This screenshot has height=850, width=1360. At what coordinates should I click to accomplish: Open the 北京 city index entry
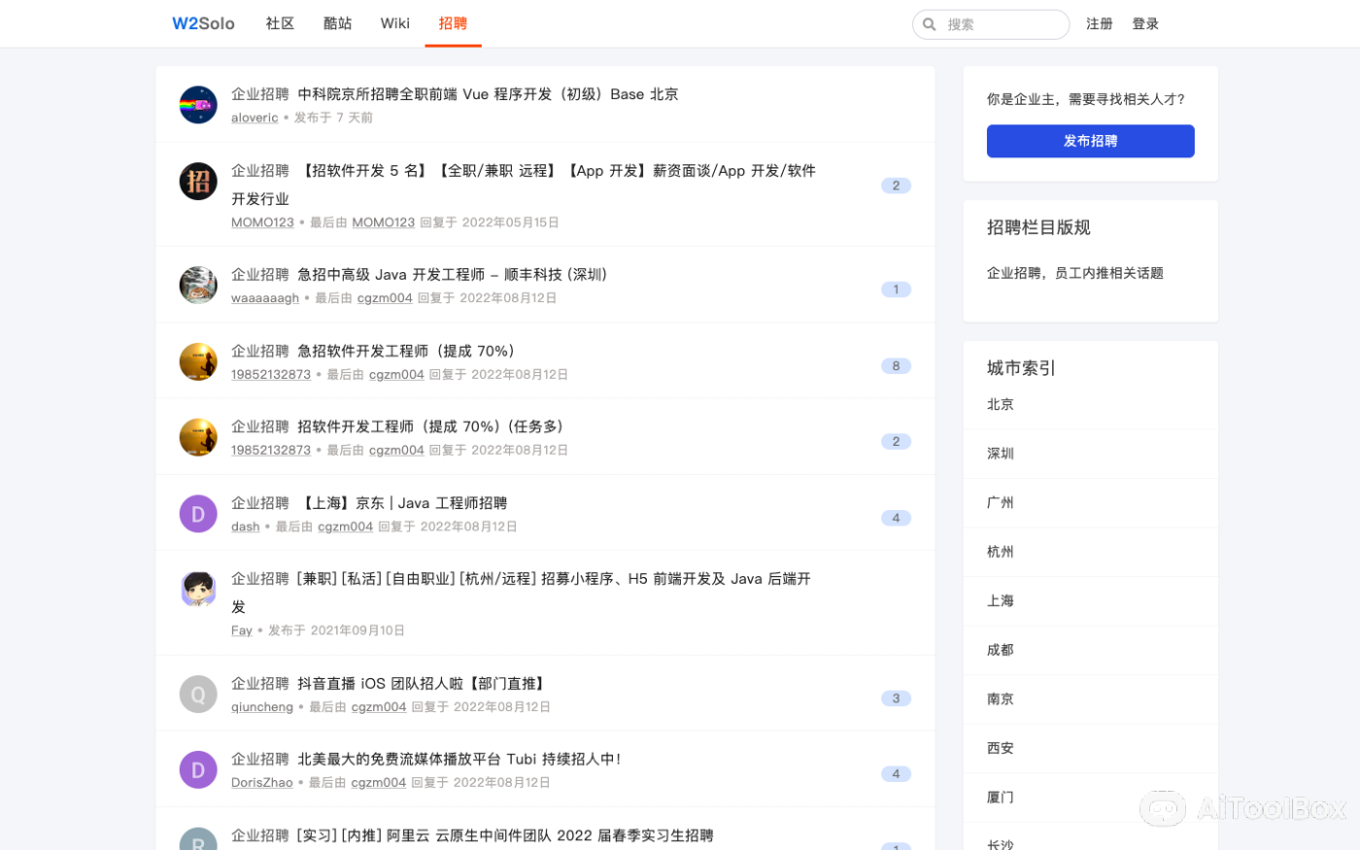coord(1000,404)
